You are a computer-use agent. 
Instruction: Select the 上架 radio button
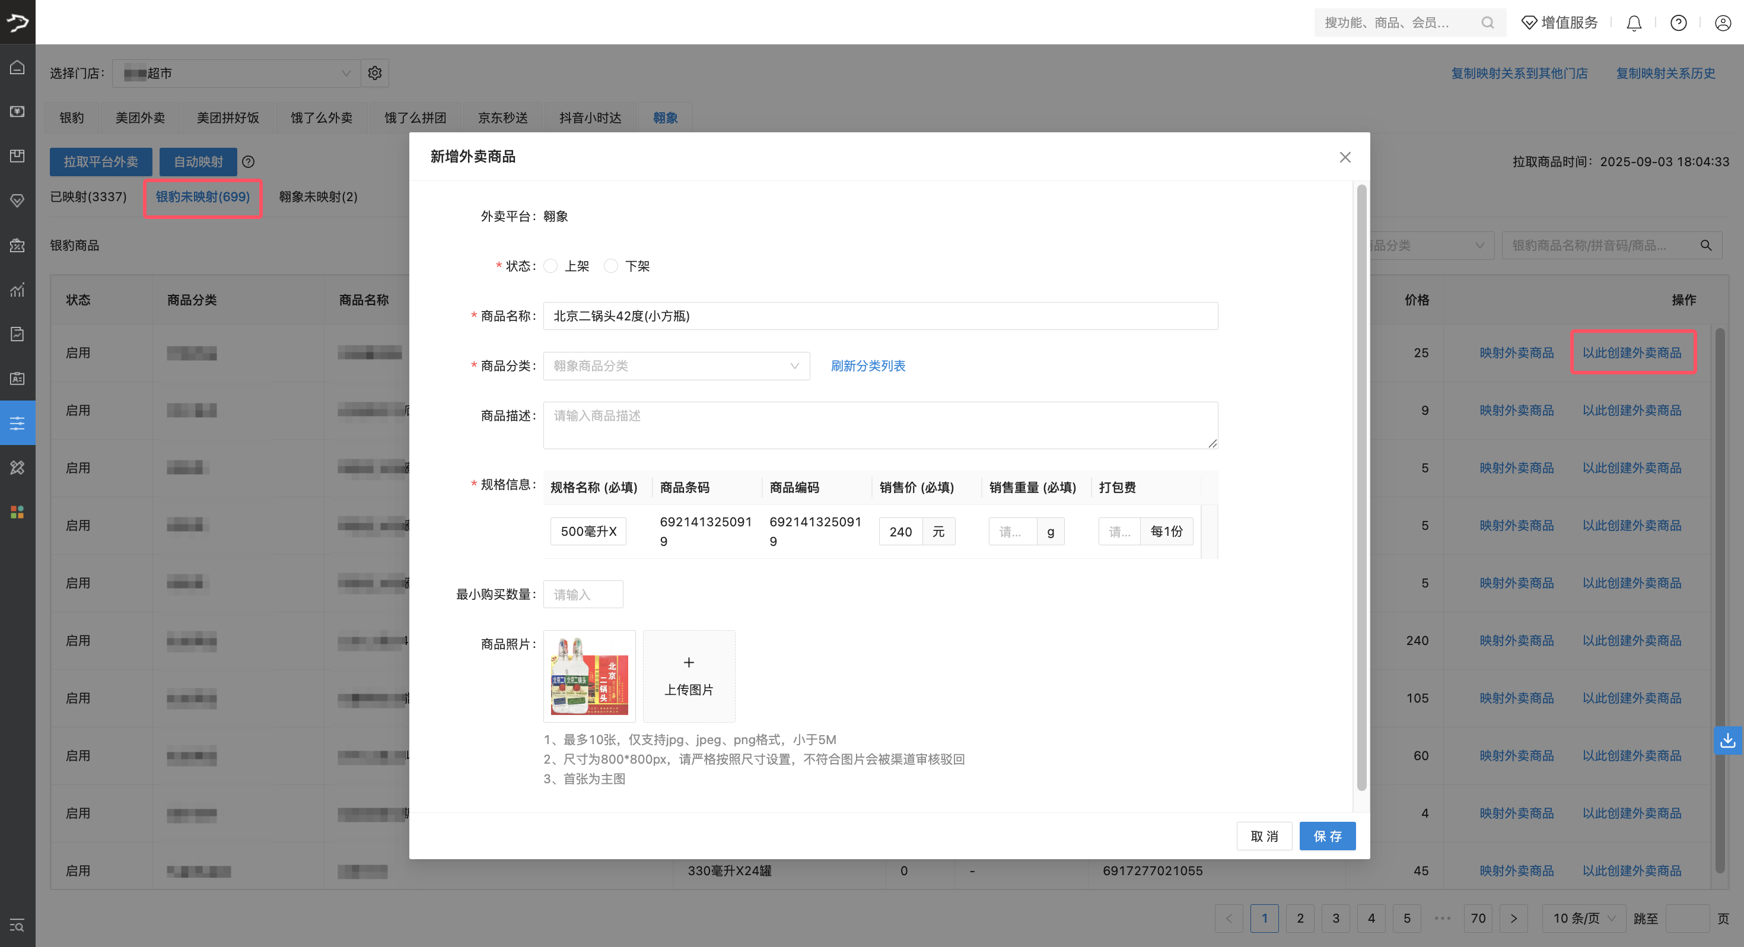click(x=550, y=266)
